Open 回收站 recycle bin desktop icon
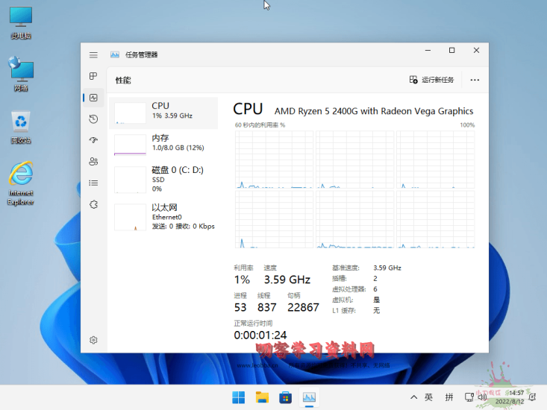Viewport: 547px width, 410px height. click(x=21, y=127)
